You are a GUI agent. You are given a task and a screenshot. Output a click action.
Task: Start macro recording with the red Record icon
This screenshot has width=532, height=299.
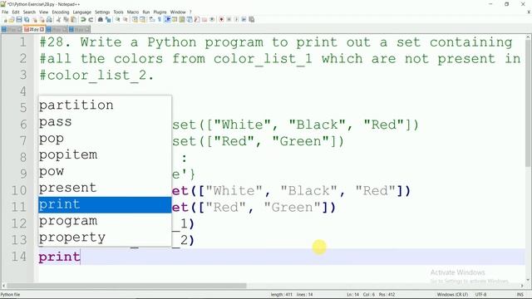tap(221, 20)
